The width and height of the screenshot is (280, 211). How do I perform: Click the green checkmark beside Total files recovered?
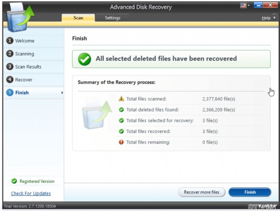tap(121, 131)
